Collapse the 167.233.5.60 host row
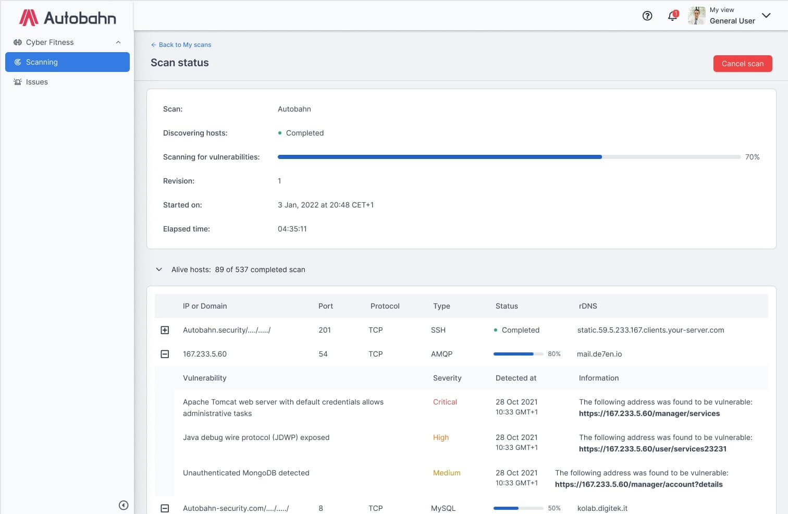Image resolution: width=788 pixels, height=514 pixels. pos(165,354)
